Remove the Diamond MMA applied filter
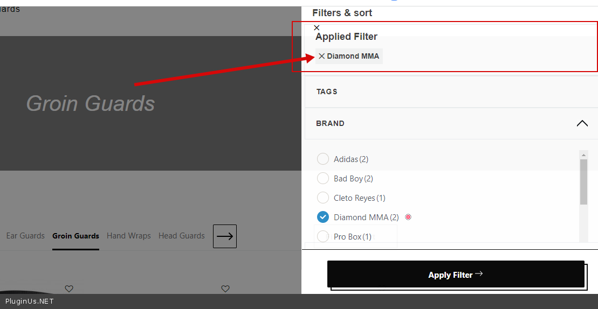The image size is (598, 309). 322,56
